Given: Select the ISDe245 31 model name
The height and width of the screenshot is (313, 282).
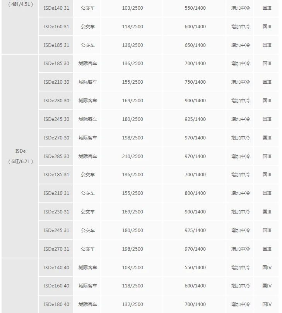Looking at the screenshot, I should [56, 230].
